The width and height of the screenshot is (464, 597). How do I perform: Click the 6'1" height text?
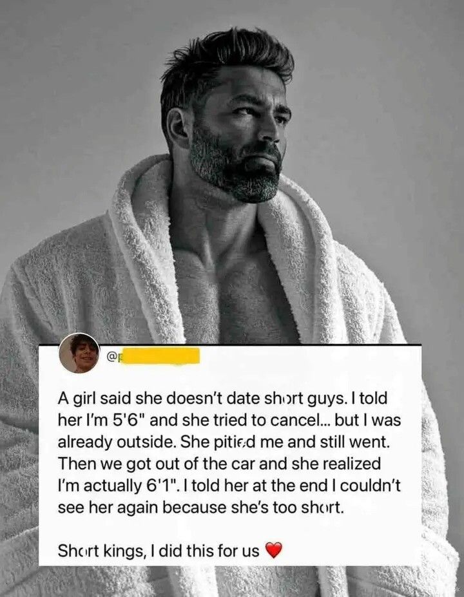click(x=162, y=486)
